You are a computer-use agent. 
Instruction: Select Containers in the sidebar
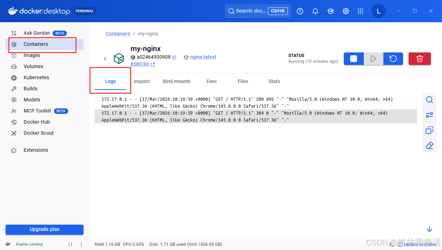point(45,44)
